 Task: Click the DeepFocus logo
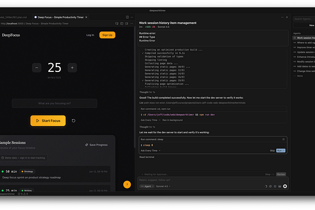11,35
